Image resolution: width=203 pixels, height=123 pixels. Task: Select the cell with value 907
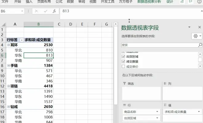click(38, 60)
